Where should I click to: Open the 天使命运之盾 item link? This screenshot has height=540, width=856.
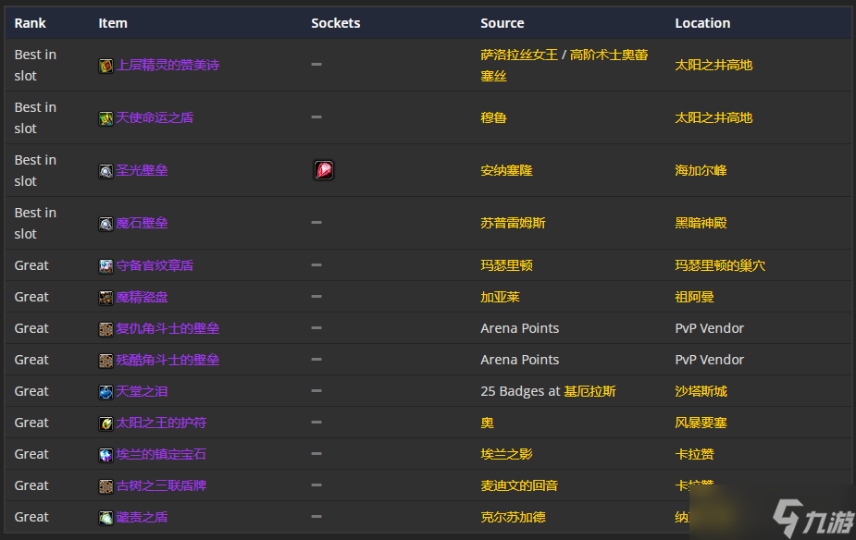pyautogui.click(x=155, y=117)
